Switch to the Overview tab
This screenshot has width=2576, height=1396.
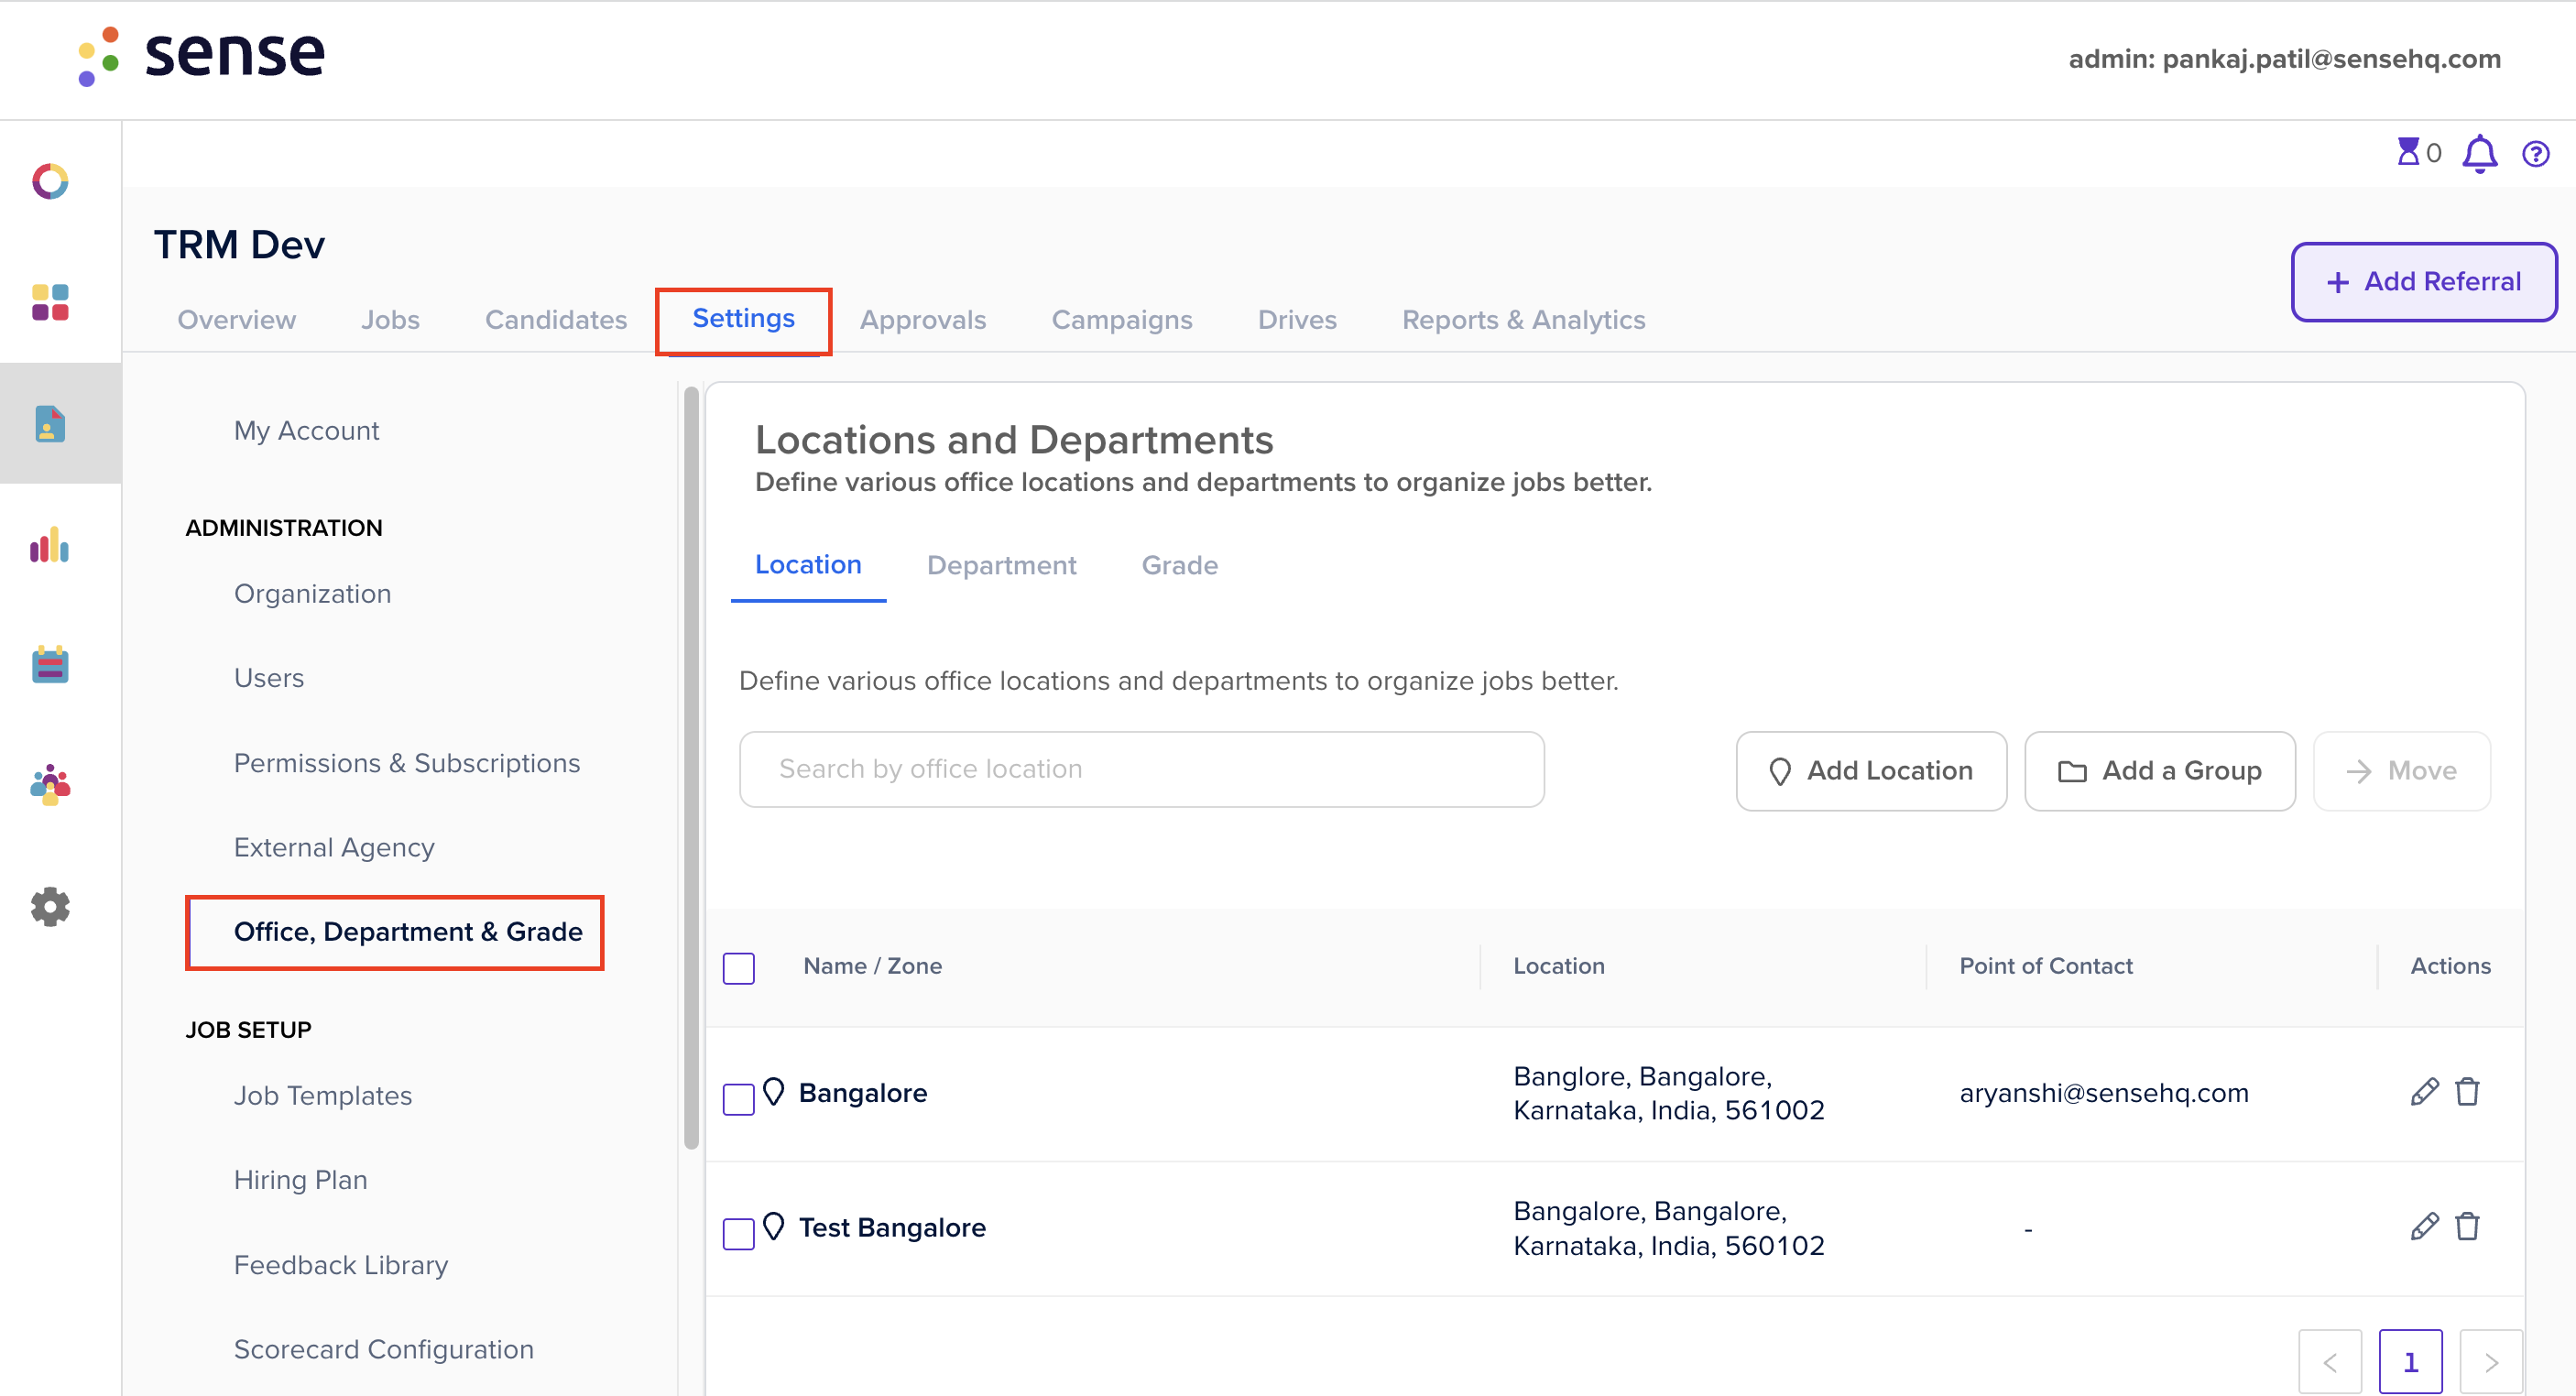click(x=236, y=320)
